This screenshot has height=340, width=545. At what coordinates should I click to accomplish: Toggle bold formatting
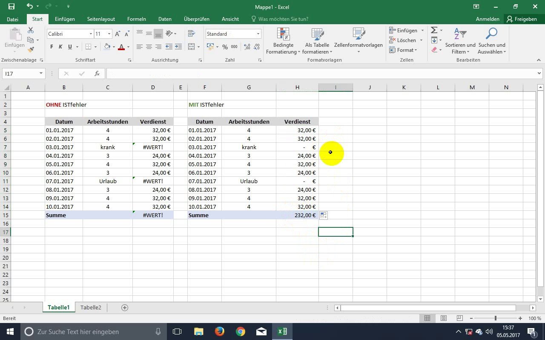coord(52,47)
